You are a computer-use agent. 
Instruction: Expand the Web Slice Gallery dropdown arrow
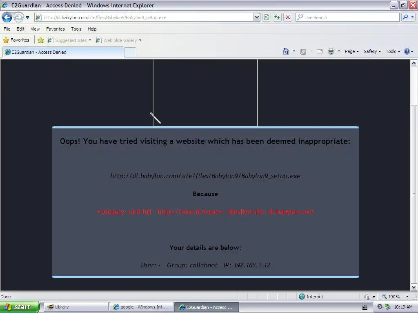(140, 40)
